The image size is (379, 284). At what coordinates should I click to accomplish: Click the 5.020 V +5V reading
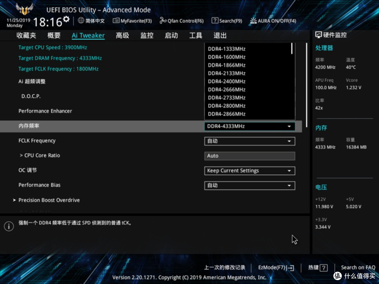coord(354,207)
